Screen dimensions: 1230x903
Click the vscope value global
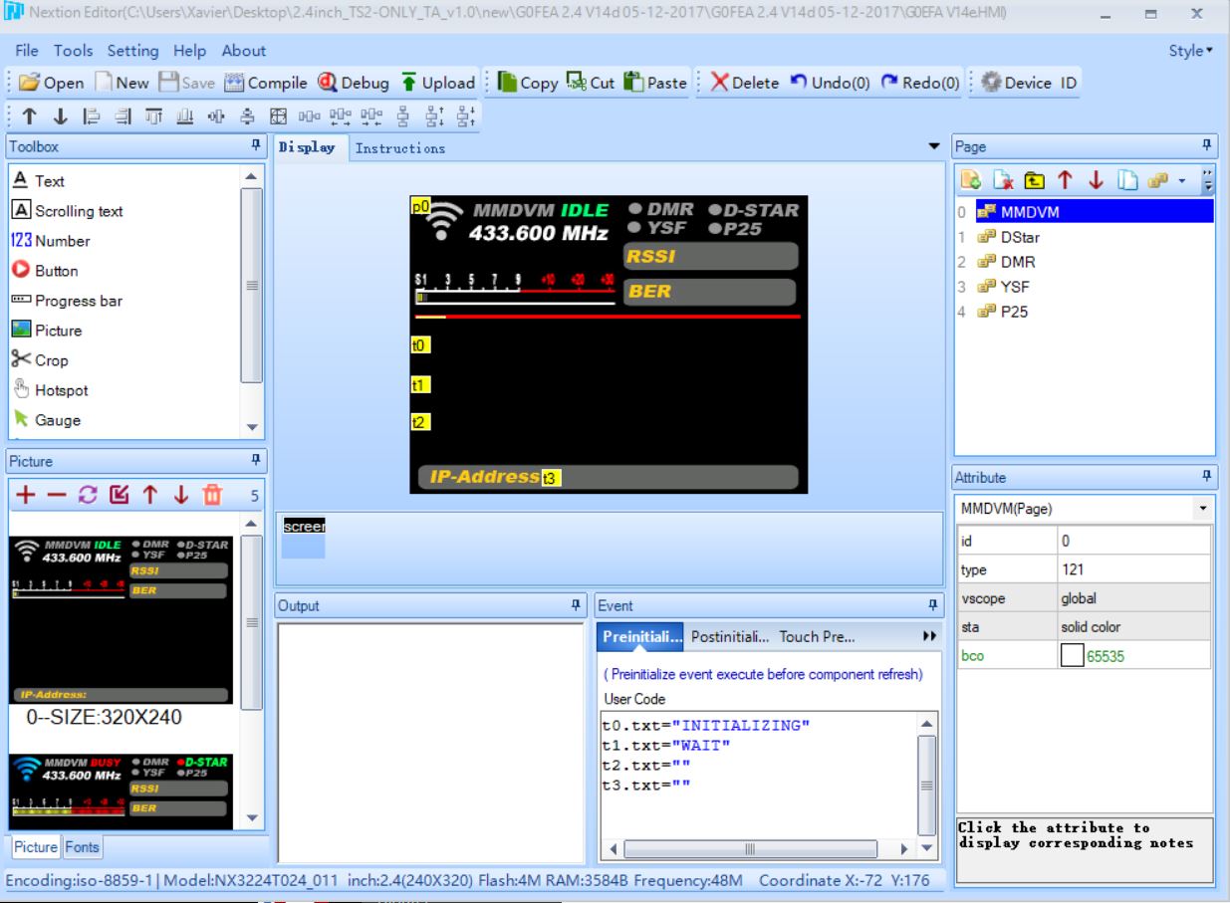tap(1133, 598)
